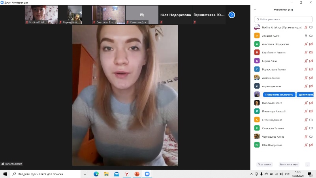
Task: Open PowerPoint from the taskbar
Action: tap(137, 174)
